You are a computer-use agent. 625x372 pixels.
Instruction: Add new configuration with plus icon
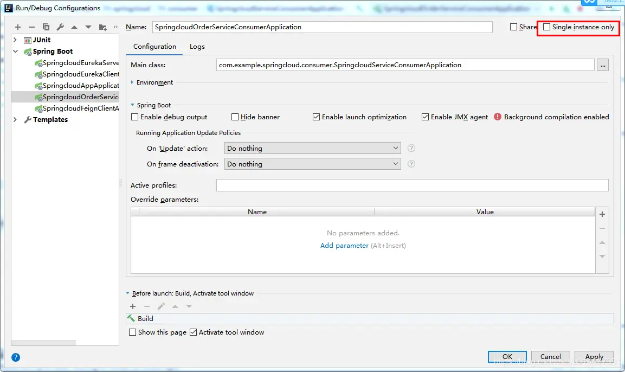tap(17, 27)
